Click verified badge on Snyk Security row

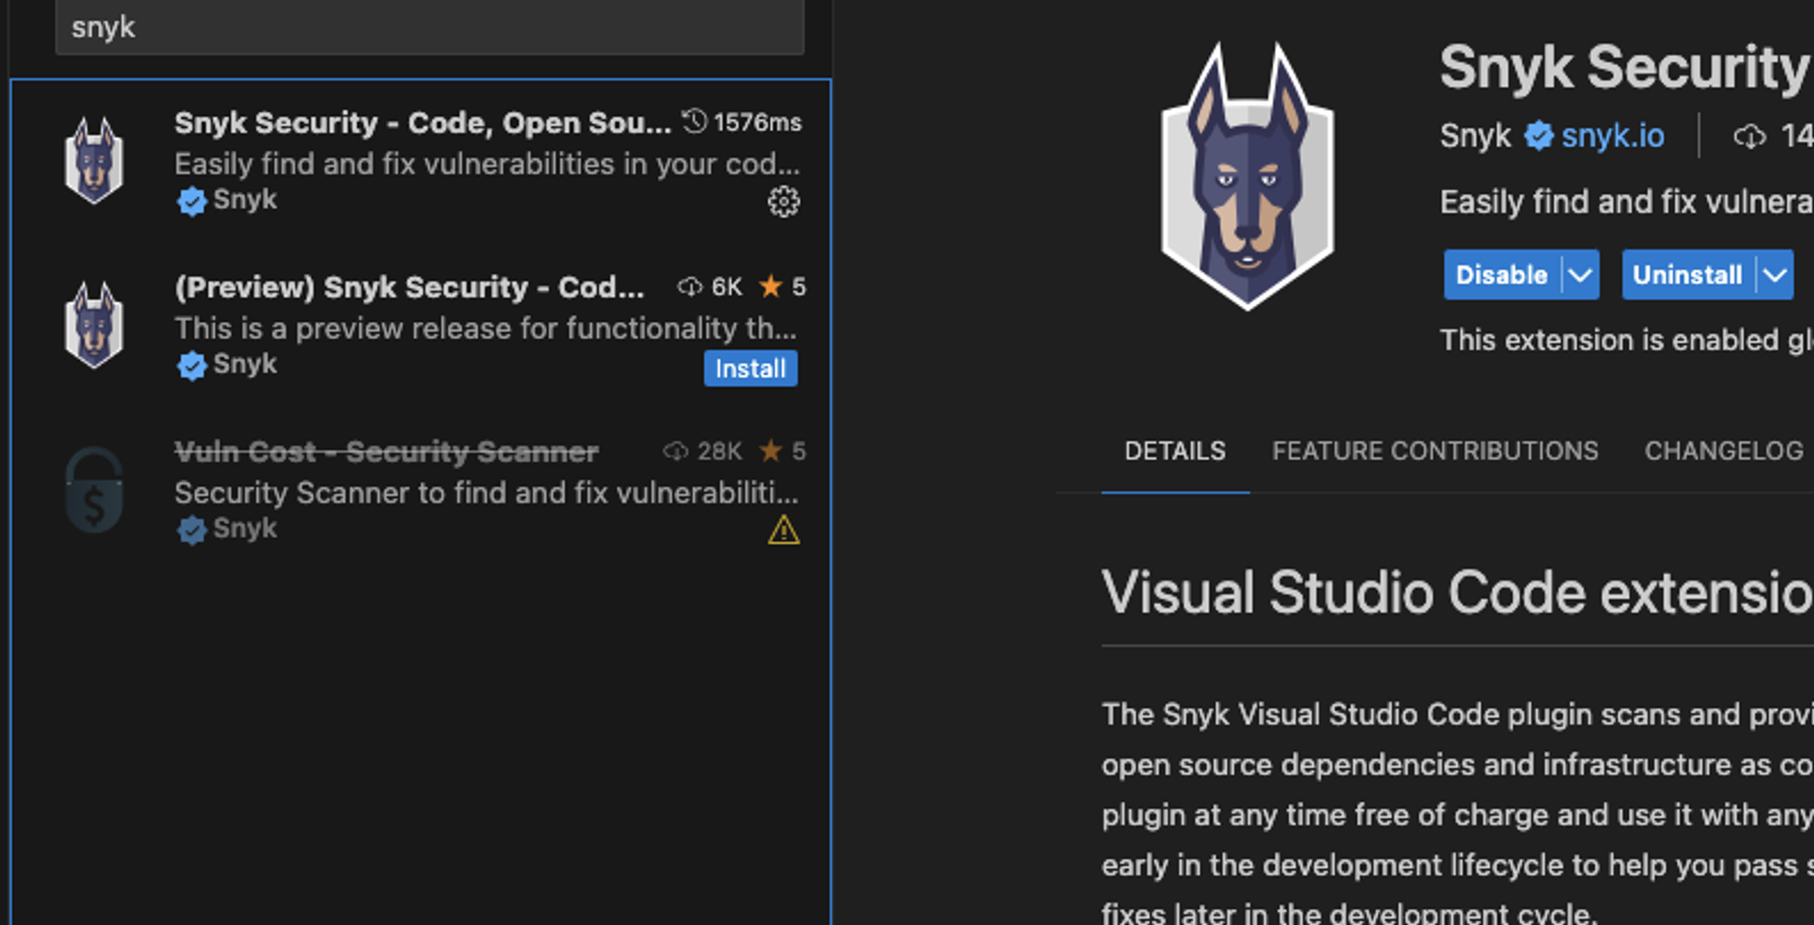tap(191, 200)
